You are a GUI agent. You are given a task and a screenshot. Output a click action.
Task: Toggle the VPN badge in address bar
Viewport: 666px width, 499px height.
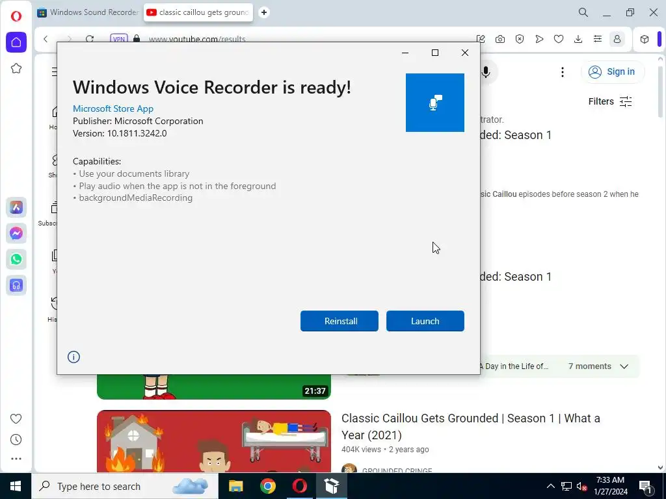(119, 39)
